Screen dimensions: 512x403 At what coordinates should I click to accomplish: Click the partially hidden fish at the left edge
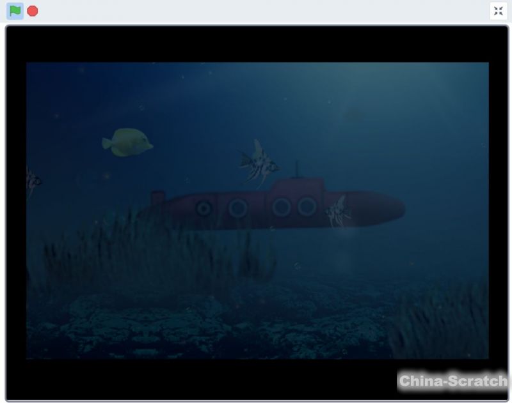(33, 181)
